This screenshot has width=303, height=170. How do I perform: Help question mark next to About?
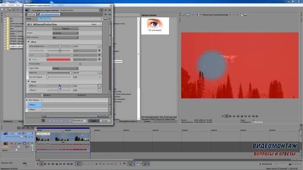coord(100,24)
